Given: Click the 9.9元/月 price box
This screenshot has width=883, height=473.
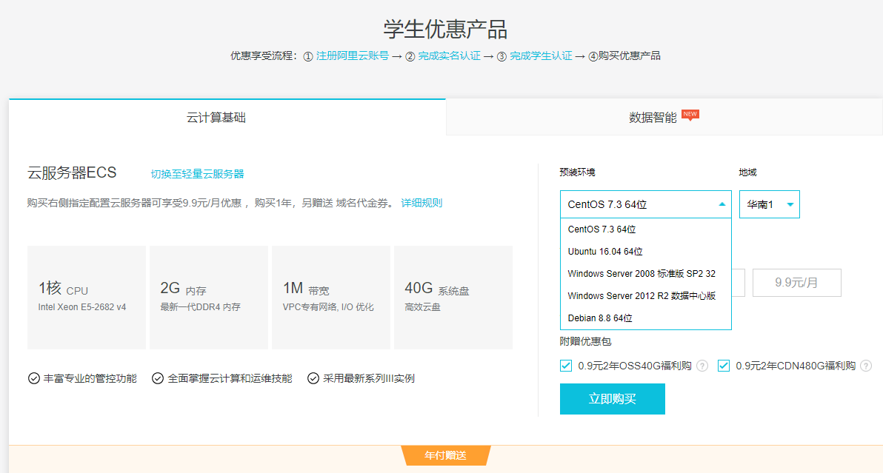Looking at the screenshot, I should (797, 282).
